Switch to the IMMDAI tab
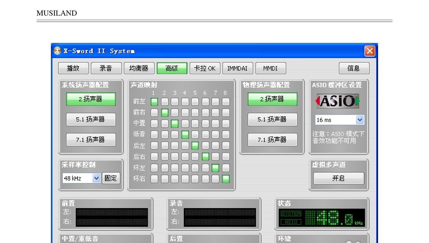 (237, 68)
